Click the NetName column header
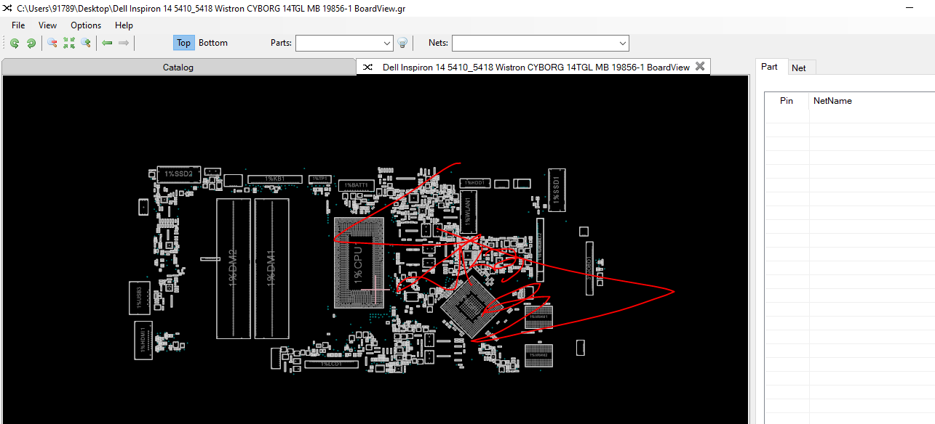This screenshot has width=935, height=424. [x=832, y=101]
